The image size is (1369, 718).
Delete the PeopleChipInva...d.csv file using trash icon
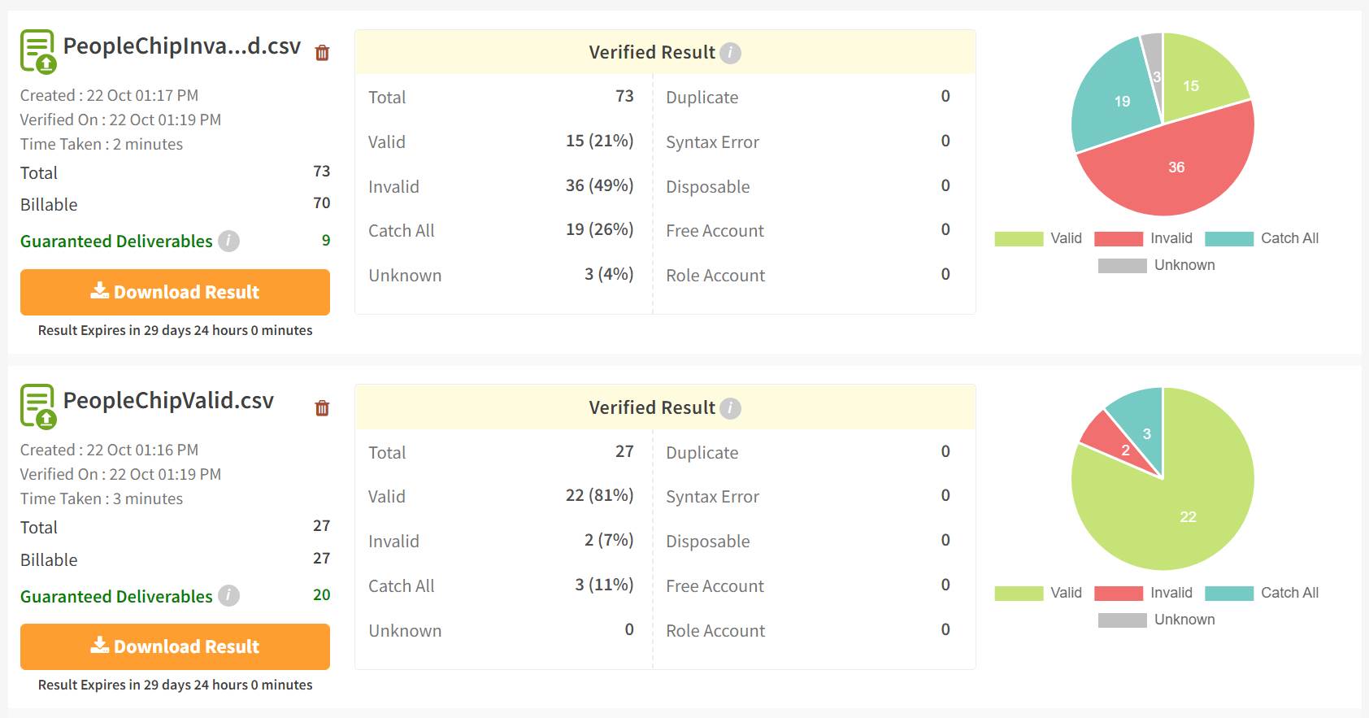tap(322, 51)
